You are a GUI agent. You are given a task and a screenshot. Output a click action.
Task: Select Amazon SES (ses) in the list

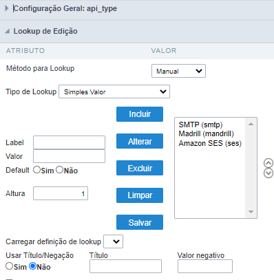tap(210, 143)
